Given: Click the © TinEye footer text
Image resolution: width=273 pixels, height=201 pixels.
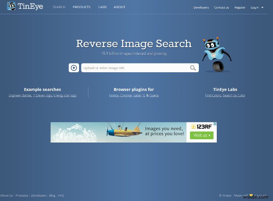Looking at the screenshot, I should tap(225, 195).
